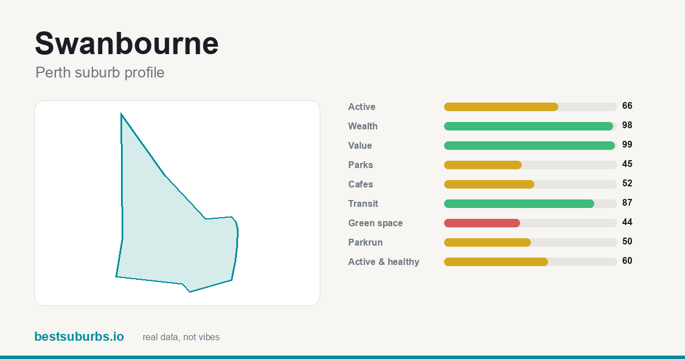Click the Active & healthy score bar
Viewport: 685px width, 359px height.
point(530,262)
